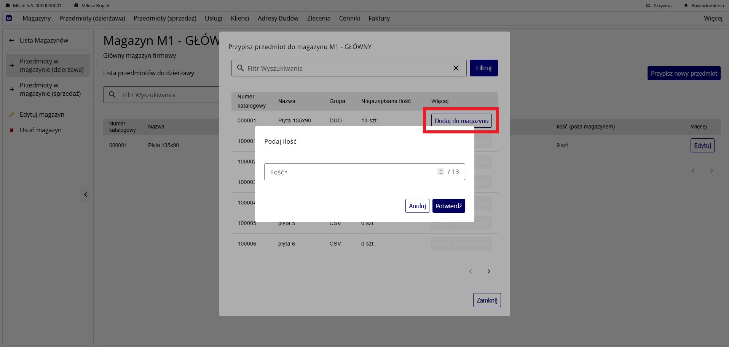This screenshot has width=729, height=347.
Task: Click the pencil icon beside Edytuj magazyn
Action: [x=12, y=114]
